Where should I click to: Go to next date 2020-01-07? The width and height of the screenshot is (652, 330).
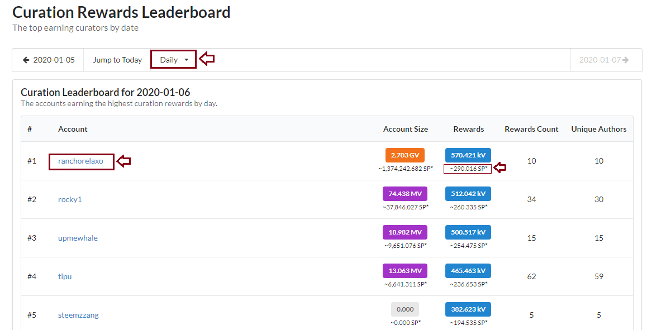point(604,60)
